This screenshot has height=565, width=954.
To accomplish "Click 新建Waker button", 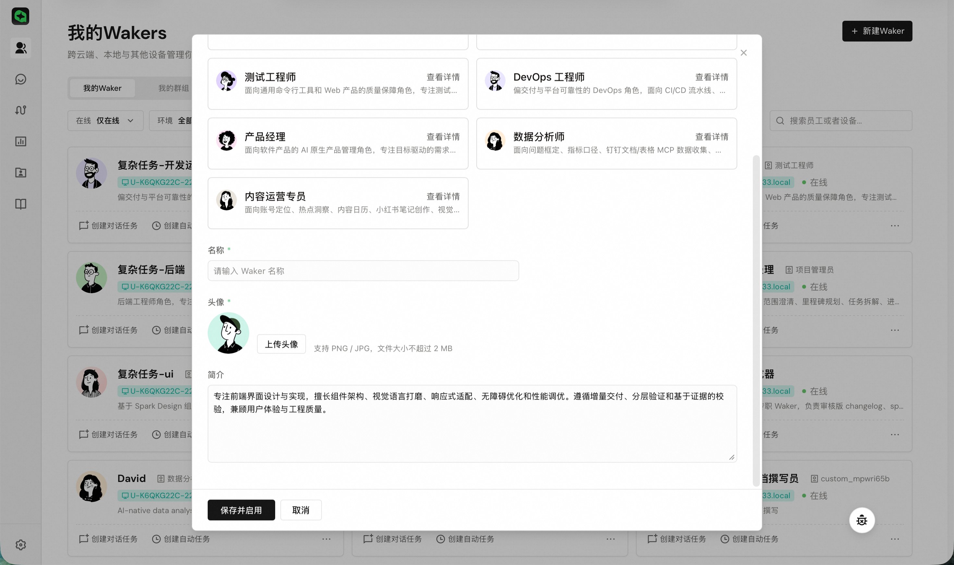I will 877,31.
